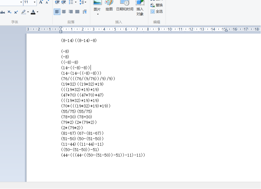Center align the text
This screenshot has width=261, height=189.
(64, 12)
